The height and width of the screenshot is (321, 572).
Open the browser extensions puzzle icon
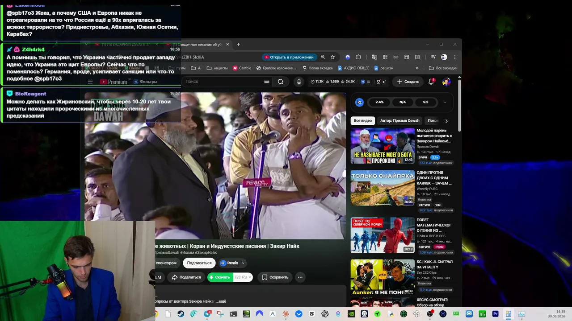point(358,57)
